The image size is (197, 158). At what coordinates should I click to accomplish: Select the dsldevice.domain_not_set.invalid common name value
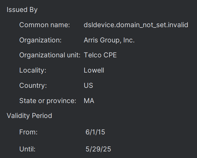(136, 25)
